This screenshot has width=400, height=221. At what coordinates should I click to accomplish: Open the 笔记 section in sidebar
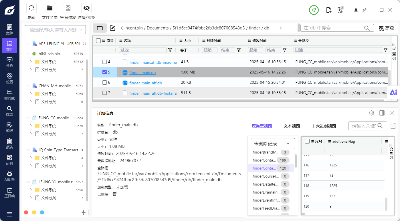pyautogui.click(x=9, y=127)
